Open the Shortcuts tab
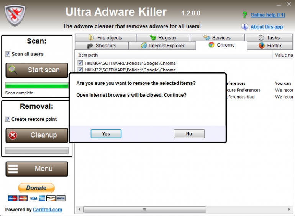Viewport: 295px width, 216px height. (102, 45)
